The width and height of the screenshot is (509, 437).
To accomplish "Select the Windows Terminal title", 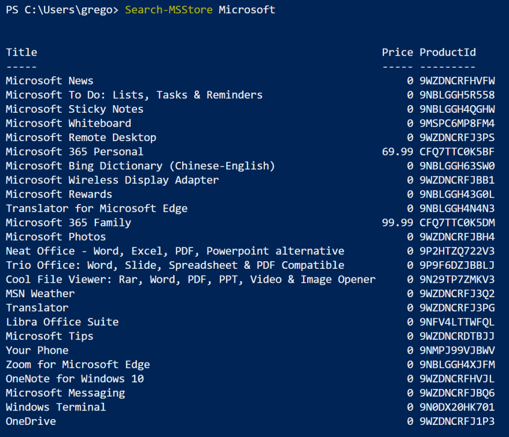I will click(x=56, y=407).
